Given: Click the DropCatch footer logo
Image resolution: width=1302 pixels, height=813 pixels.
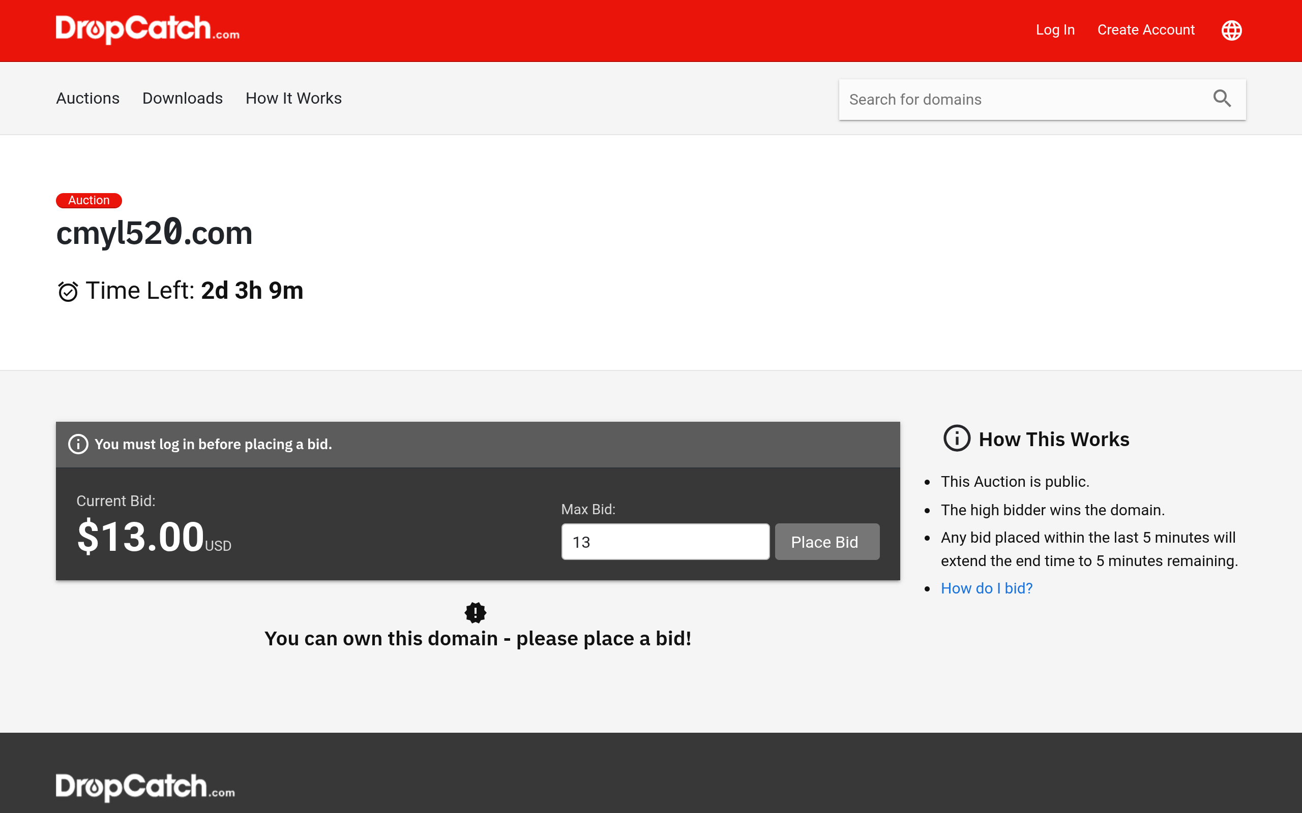Looking at the screenshot, I should click(x=145, y=787).
